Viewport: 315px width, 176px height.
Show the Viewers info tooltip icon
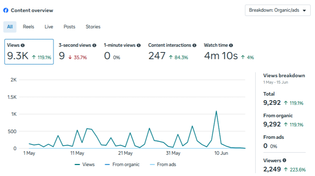(284, 160)
